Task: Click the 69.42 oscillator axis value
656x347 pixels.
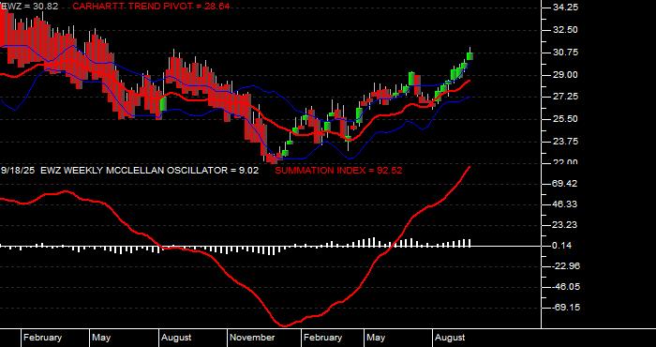Action: pyautogui.click(x=566, y=183)
